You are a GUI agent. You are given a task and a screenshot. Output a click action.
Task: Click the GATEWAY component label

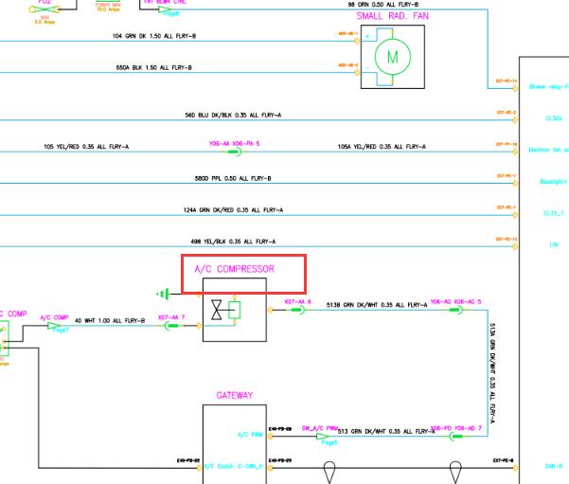[235, 395]
